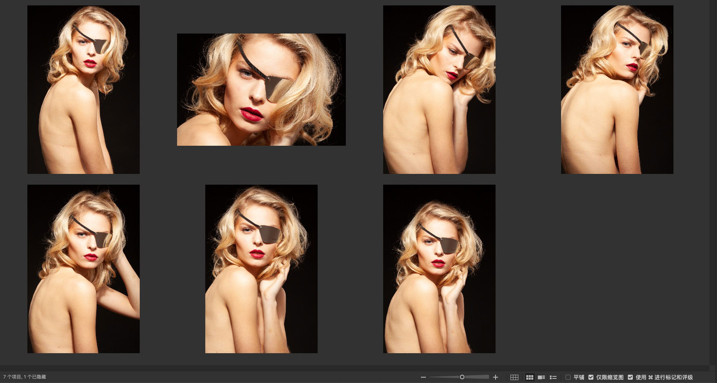
Task: Select the first portrait thumbnail in top row
Action: click(x=83, y=89)
